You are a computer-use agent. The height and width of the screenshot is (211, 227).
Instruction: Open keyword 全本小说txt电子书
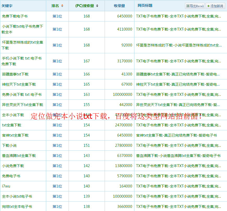pyautogui.click(x=17, y=196)
